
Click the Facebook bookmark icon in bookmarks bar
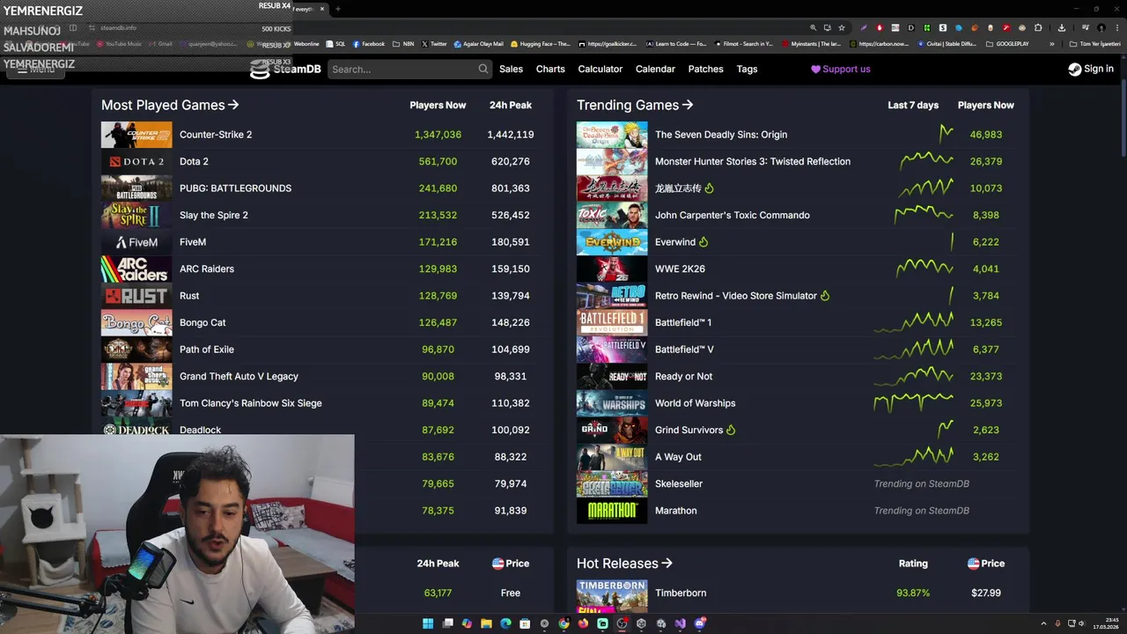[x=357, y=44]
